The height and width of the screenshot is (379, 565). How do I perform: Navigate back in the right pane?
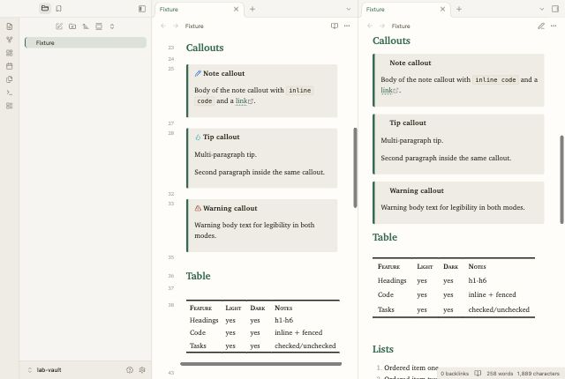(370, 26)
